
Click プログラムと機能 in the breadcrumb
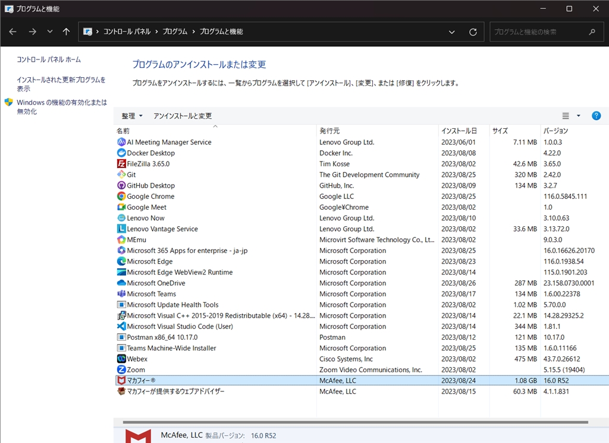[x=221, y=32]
